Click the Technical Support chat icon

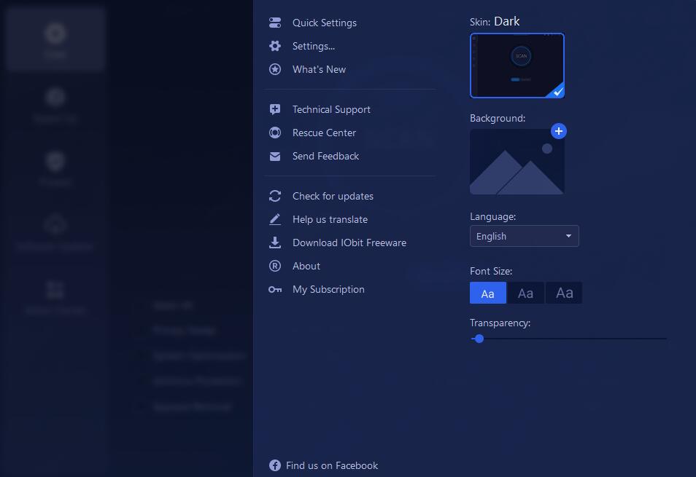pos(275,109)
